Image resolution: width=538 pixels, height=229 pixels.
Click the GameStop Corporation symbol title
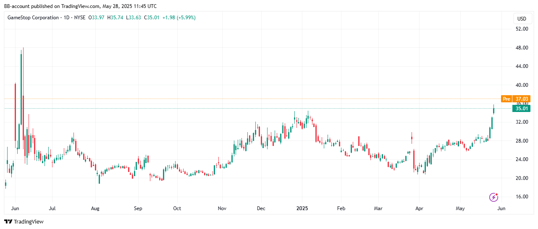coord(34,18)
